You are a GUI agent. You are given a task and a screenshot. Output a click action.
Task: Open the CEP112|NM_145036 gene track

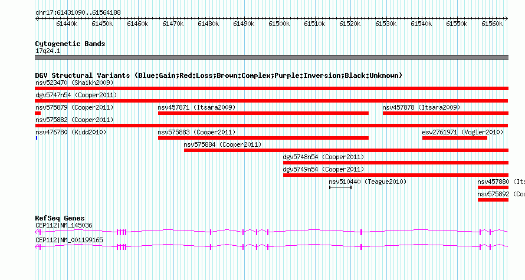pos(271,232)
